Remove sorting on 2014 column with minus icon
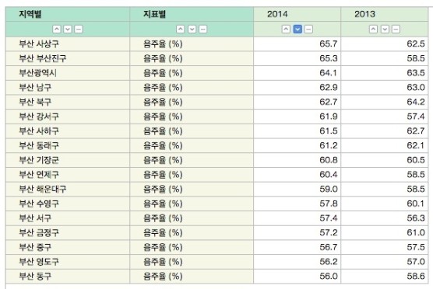The image size is (433, 289). [308, 30]
